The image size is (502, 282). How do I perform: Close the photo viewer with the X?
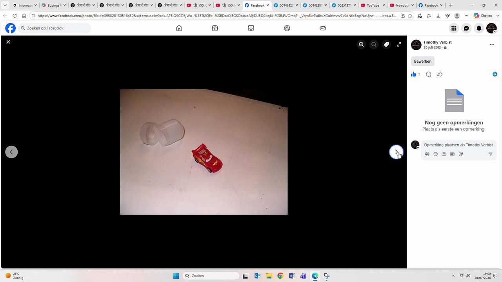point(8,42)
